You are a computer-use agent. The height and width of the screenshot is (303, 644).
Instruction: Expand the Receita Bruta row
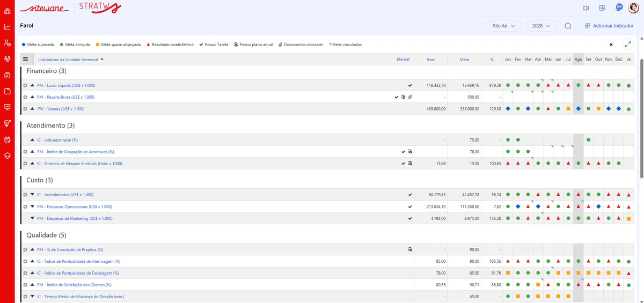tap(25, 97)
